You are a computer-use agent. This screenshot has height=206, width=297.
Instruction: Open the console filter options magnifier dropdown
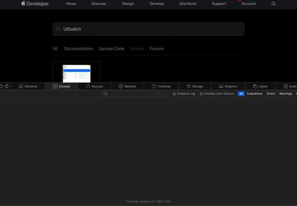(x=105, y=94)
